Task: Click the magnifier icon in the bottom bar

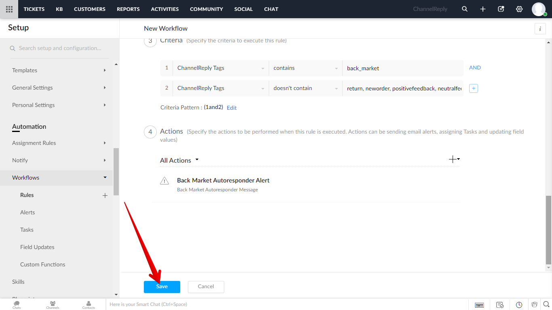Action: pyautogui.click(x=546, y=304)
